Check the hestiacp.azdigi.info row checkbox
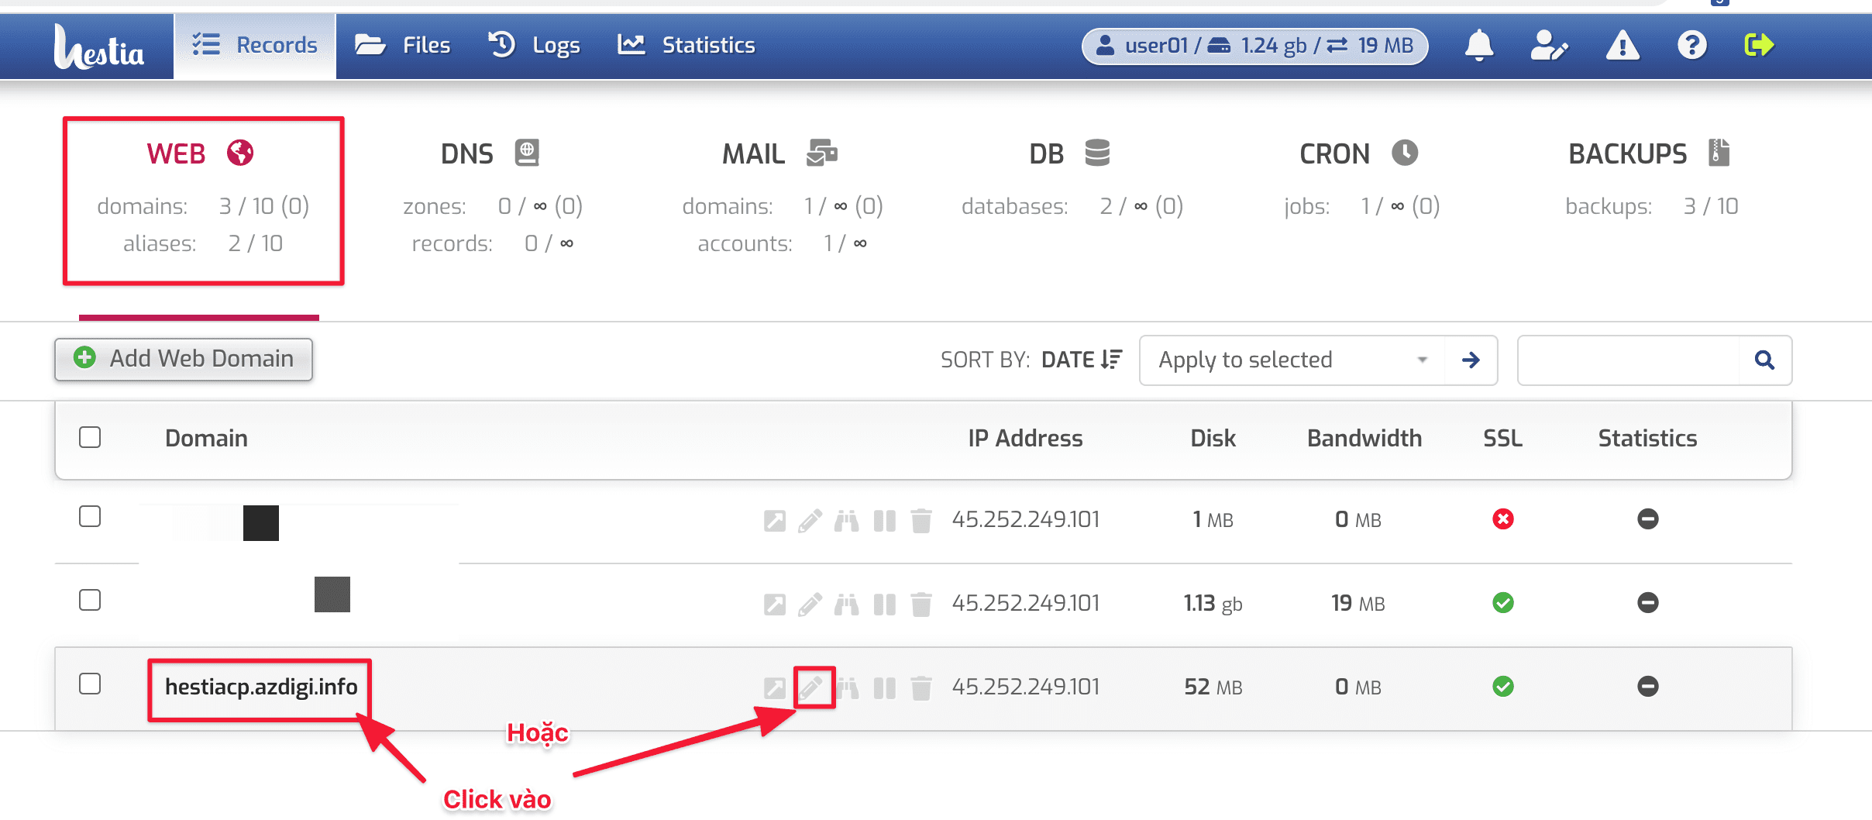The width and height of the screenshot is (1872, 820). tap(89, 684)
